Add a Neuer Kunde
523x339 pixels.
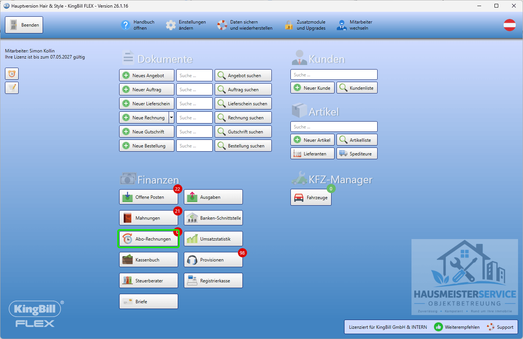pyautogui.click(x=313, y=88)
